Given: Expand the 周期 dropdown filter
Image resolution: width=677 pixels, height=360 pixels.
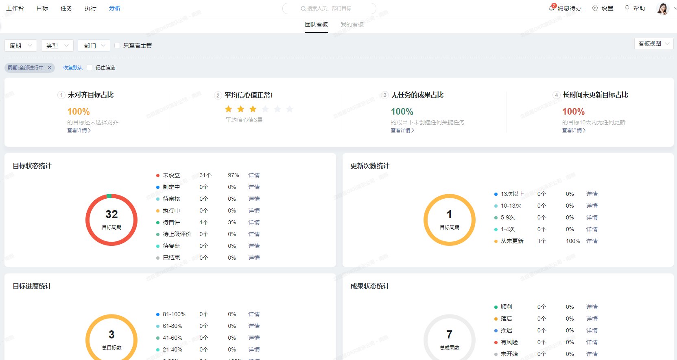Looking at the screenshot, I should tap(21, 46).
